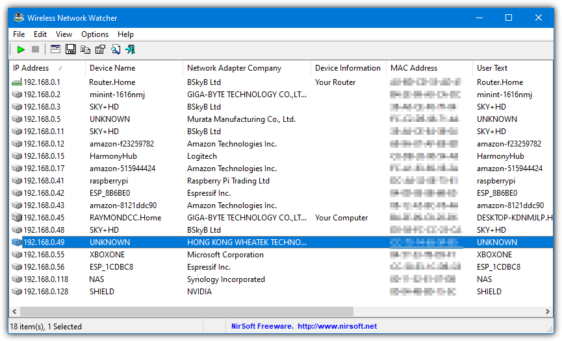Sort by Network Adapter Company column header
Viewport: 562px width, 341px height.
click(247, 68)
